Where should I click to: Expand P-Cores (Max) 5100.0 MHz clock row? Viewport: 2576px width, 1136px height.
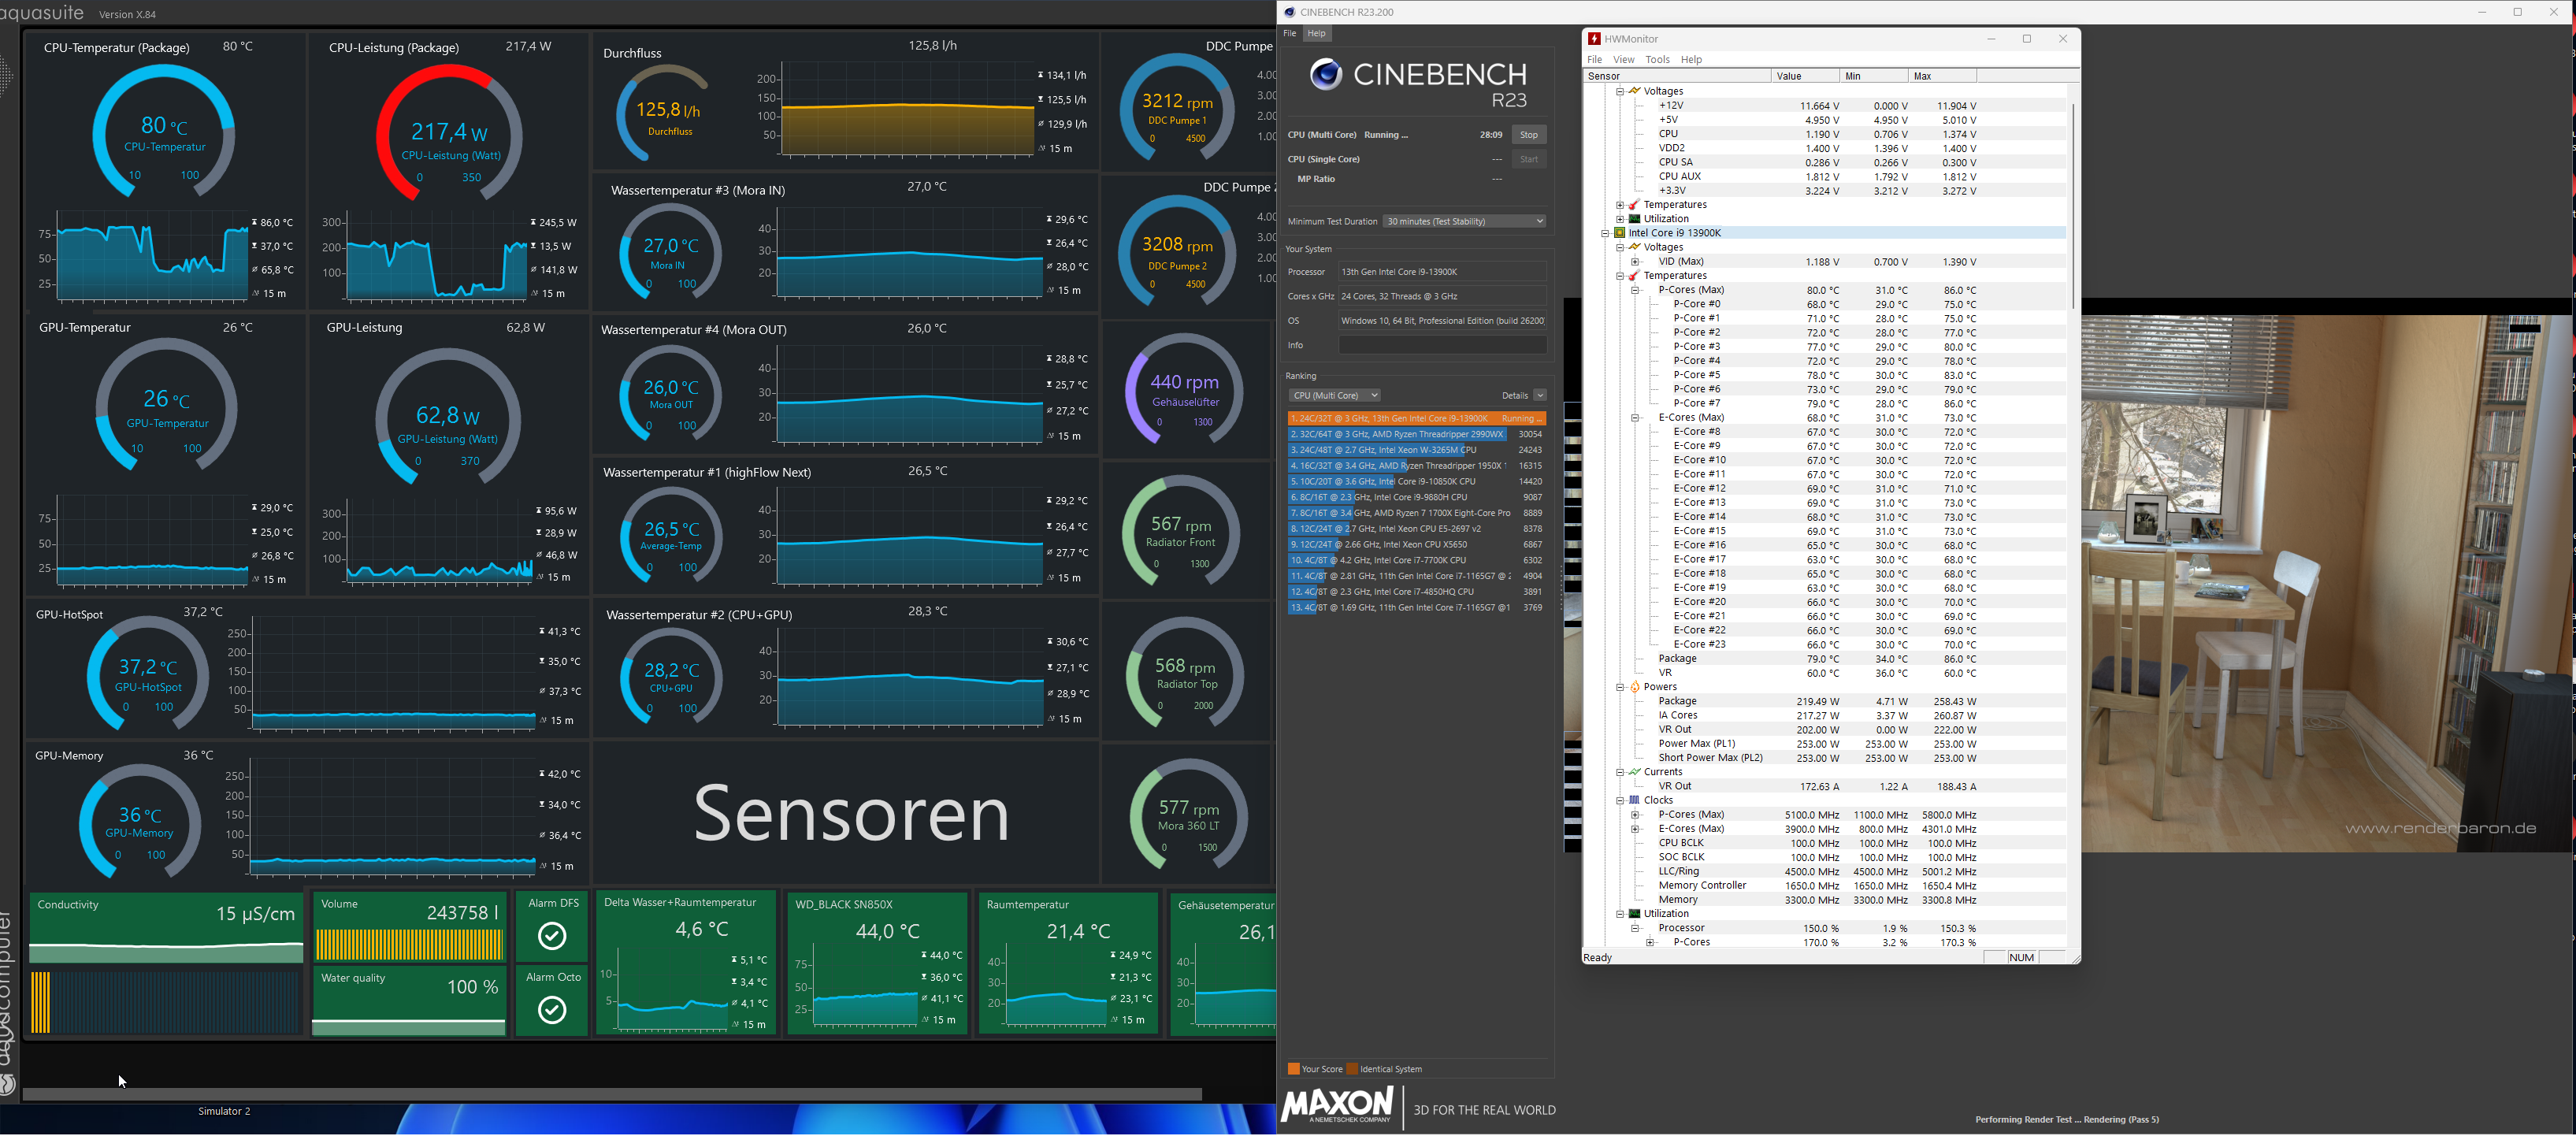coord(1636,815)
